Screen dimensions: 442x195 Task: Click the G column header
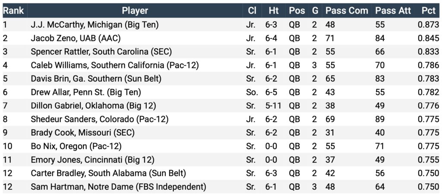[315, 11]
